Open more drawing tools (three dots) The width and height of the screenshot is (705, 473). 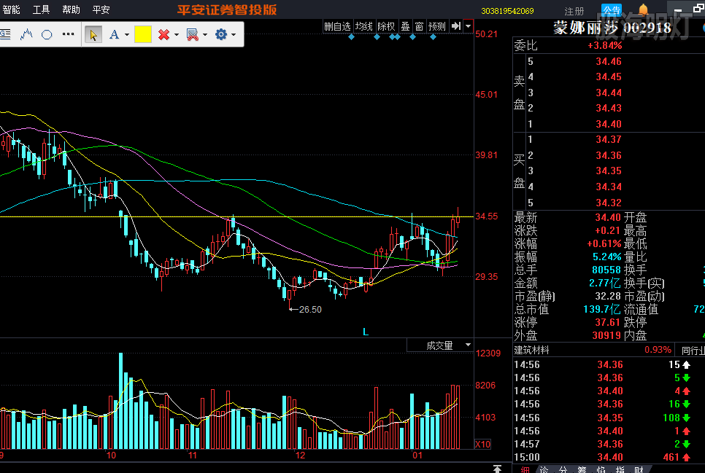click(x=69, y=34)
